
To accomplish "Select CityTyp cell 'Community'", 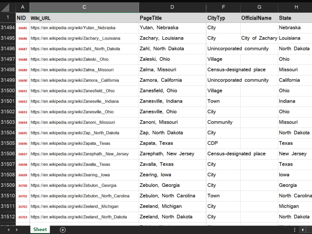I will 223,122.
